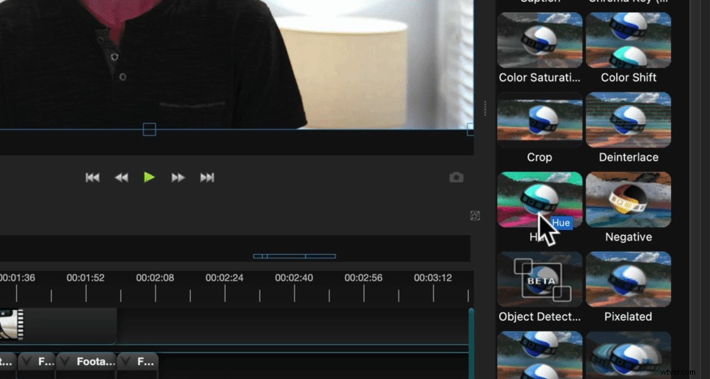This screenshot has height=379, width=710.
Task: Click the Pixelated effect label
Action: (628, 317)
